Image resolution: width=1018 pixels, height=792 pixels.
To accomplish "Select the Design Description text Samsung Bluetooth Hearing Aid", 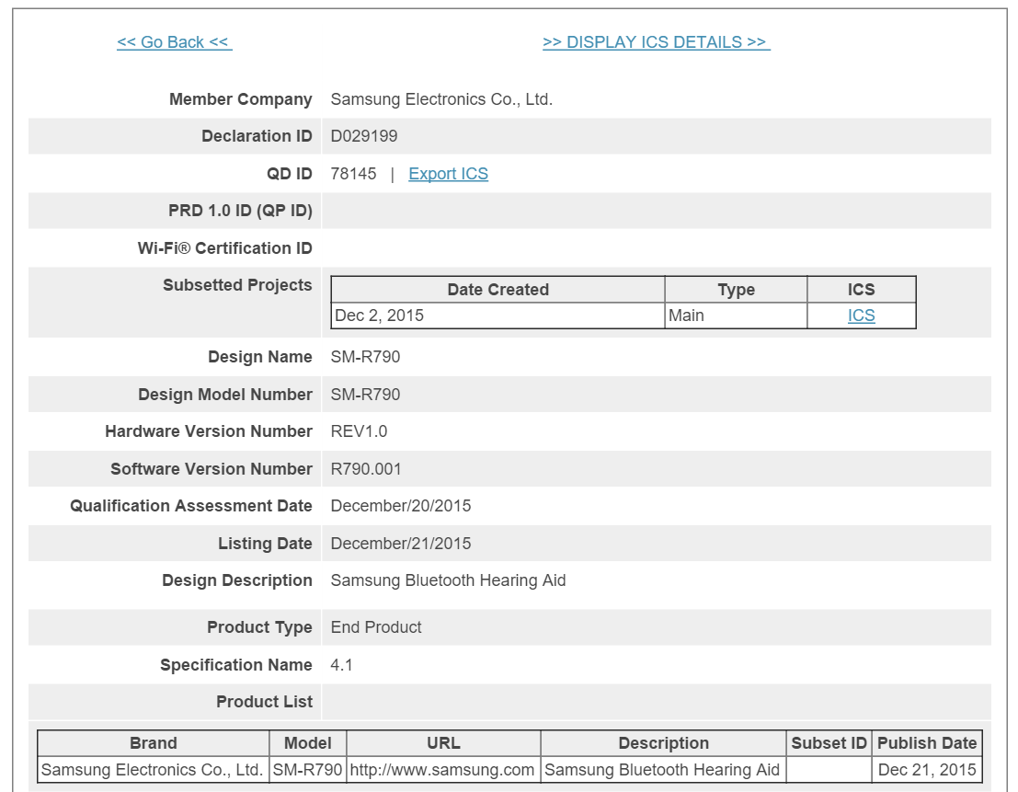I will pos(448,580).
